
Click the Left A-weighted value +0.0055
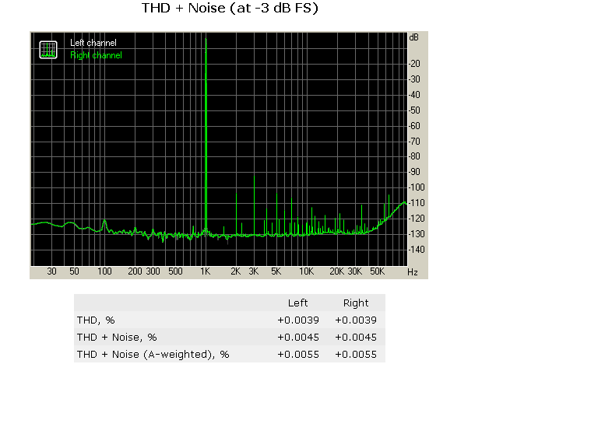(x=298, y=355)
